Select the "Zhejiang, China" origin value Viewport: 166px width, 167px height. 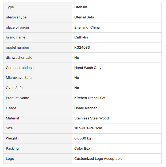click(87, 28)
